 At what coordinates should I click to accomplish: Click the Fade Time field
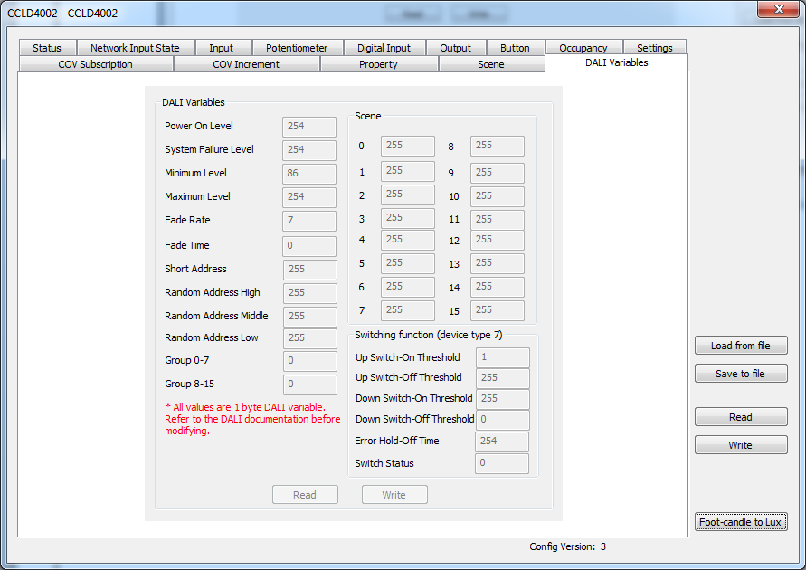(309, 246)
